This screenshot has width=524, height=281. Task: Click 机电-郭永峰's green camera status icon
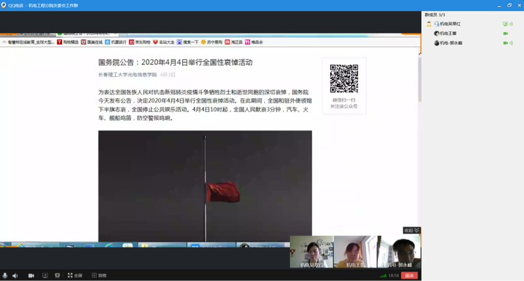pos(505,43)
